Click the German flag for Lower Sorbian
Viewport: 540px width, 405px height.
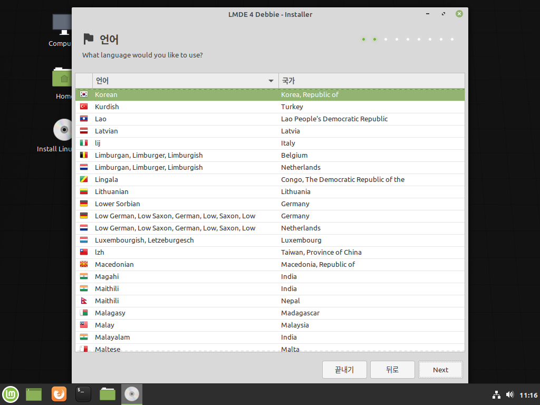[84, 204]
